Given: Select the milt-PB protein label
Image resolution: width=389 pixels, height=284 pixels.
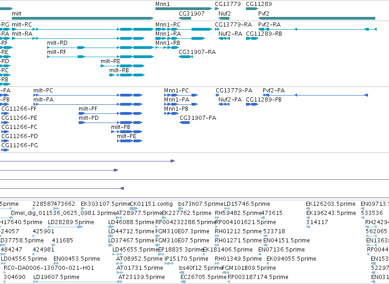Looking at the screenshot, I should (x=121, y=127).
